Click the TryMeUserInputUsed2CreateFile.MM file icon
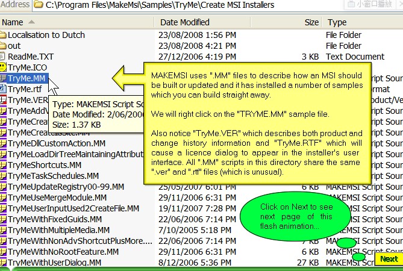This screenshot has width=403, height=271. [x=3, y=208]
